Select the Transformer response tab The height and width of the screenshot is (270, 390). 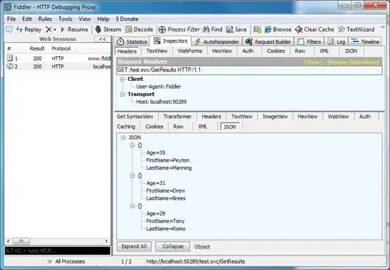point(178,117)
